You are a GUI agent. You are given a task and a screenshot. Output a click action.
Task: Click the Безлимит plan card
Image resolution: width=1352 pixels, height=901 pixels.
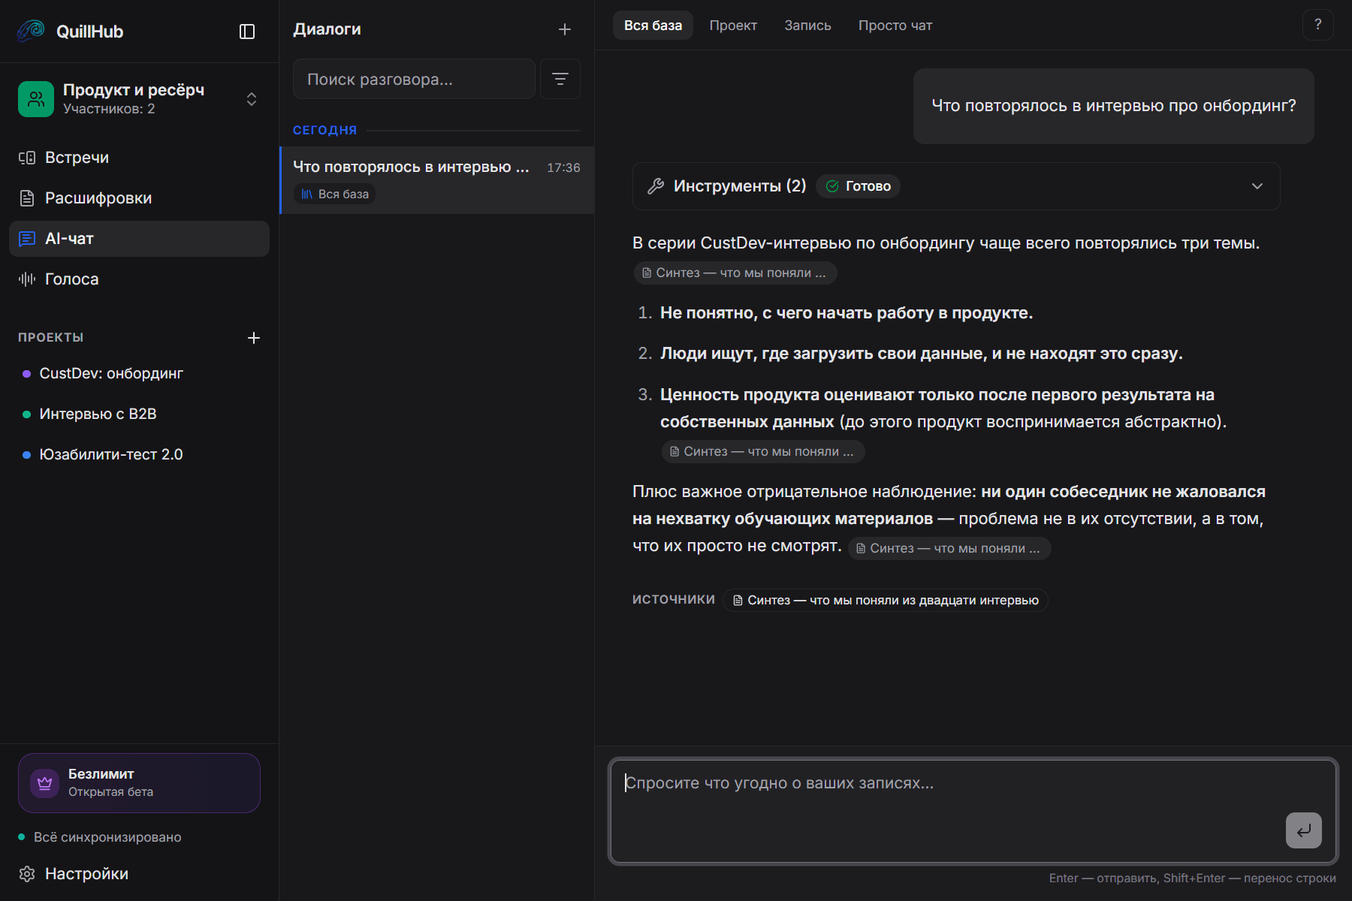139,783
